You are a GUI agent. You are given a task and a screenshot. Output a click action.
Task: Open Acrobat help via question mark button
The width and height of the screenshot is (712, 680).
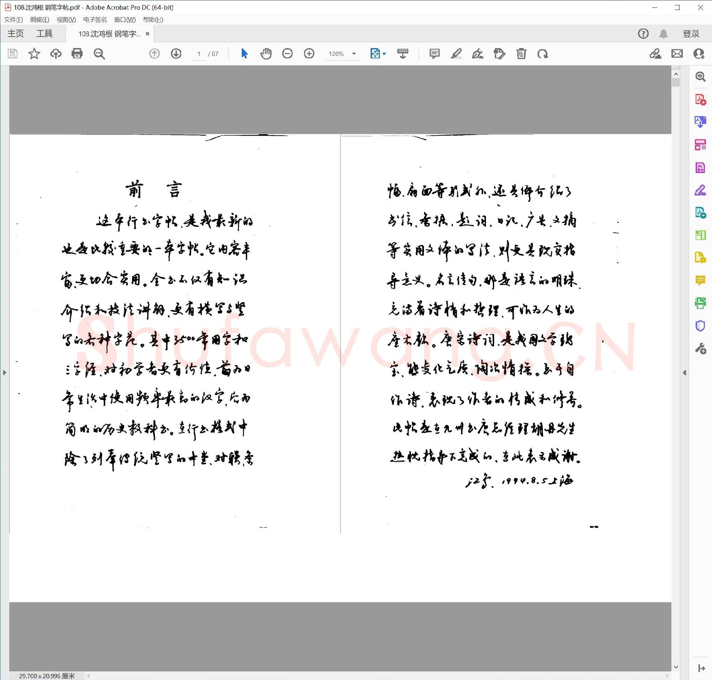click(643, 33)
